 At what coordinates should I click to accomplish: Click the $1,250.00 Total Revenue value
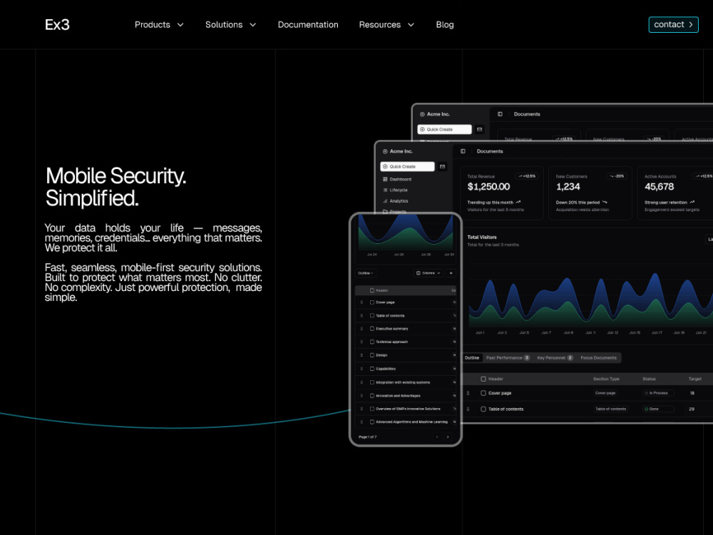(x=489, y=186)
